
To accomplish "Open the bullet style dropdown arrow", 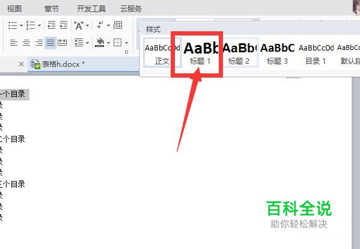I will [x=21, y=25].
